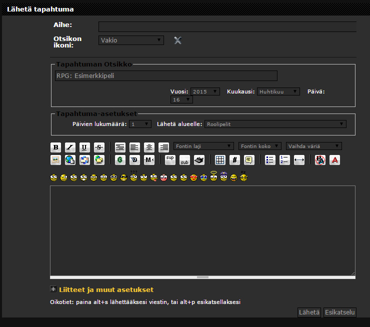Center-align the text
The height and width of the screenshot is (327, 370).
pos(149,147)
